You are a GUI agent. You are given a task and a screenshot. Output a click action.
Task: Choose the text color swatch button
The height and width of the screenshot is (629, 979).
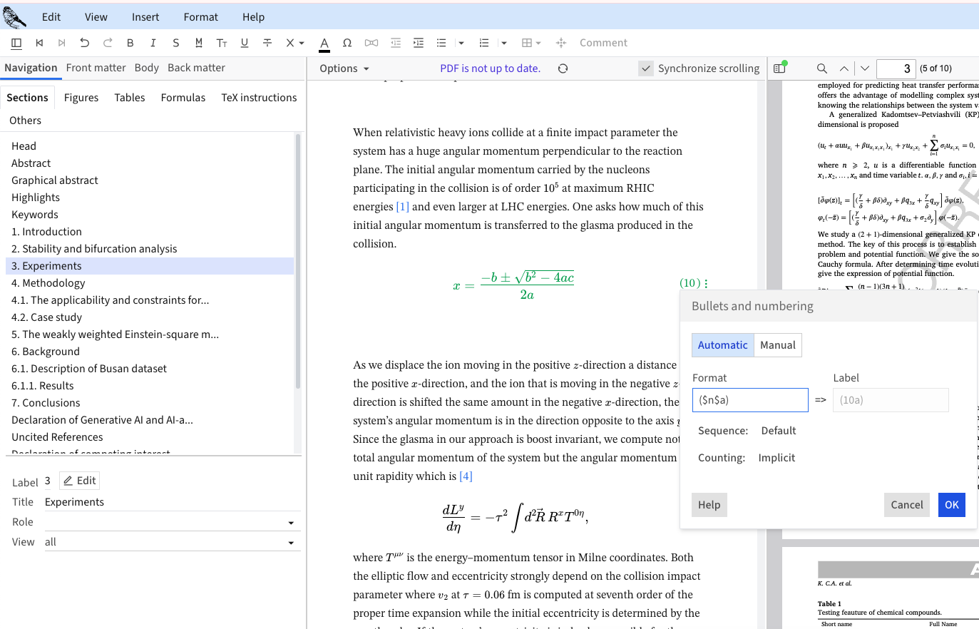(324, 44)
